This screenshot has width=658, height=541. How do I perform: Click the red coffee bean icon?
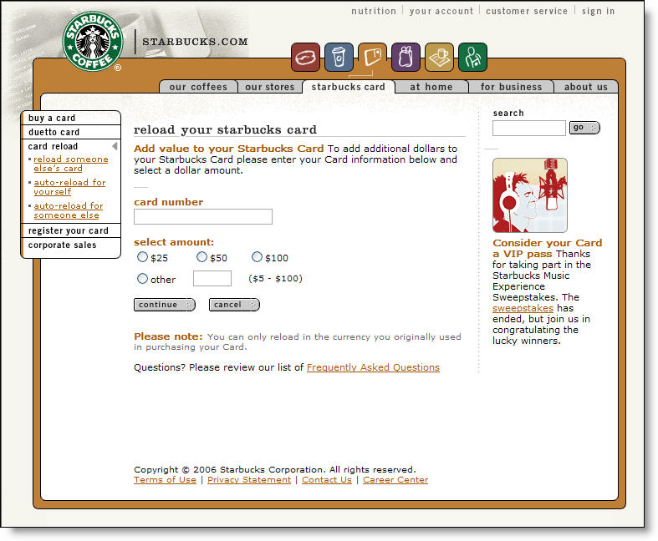[305, 57]
